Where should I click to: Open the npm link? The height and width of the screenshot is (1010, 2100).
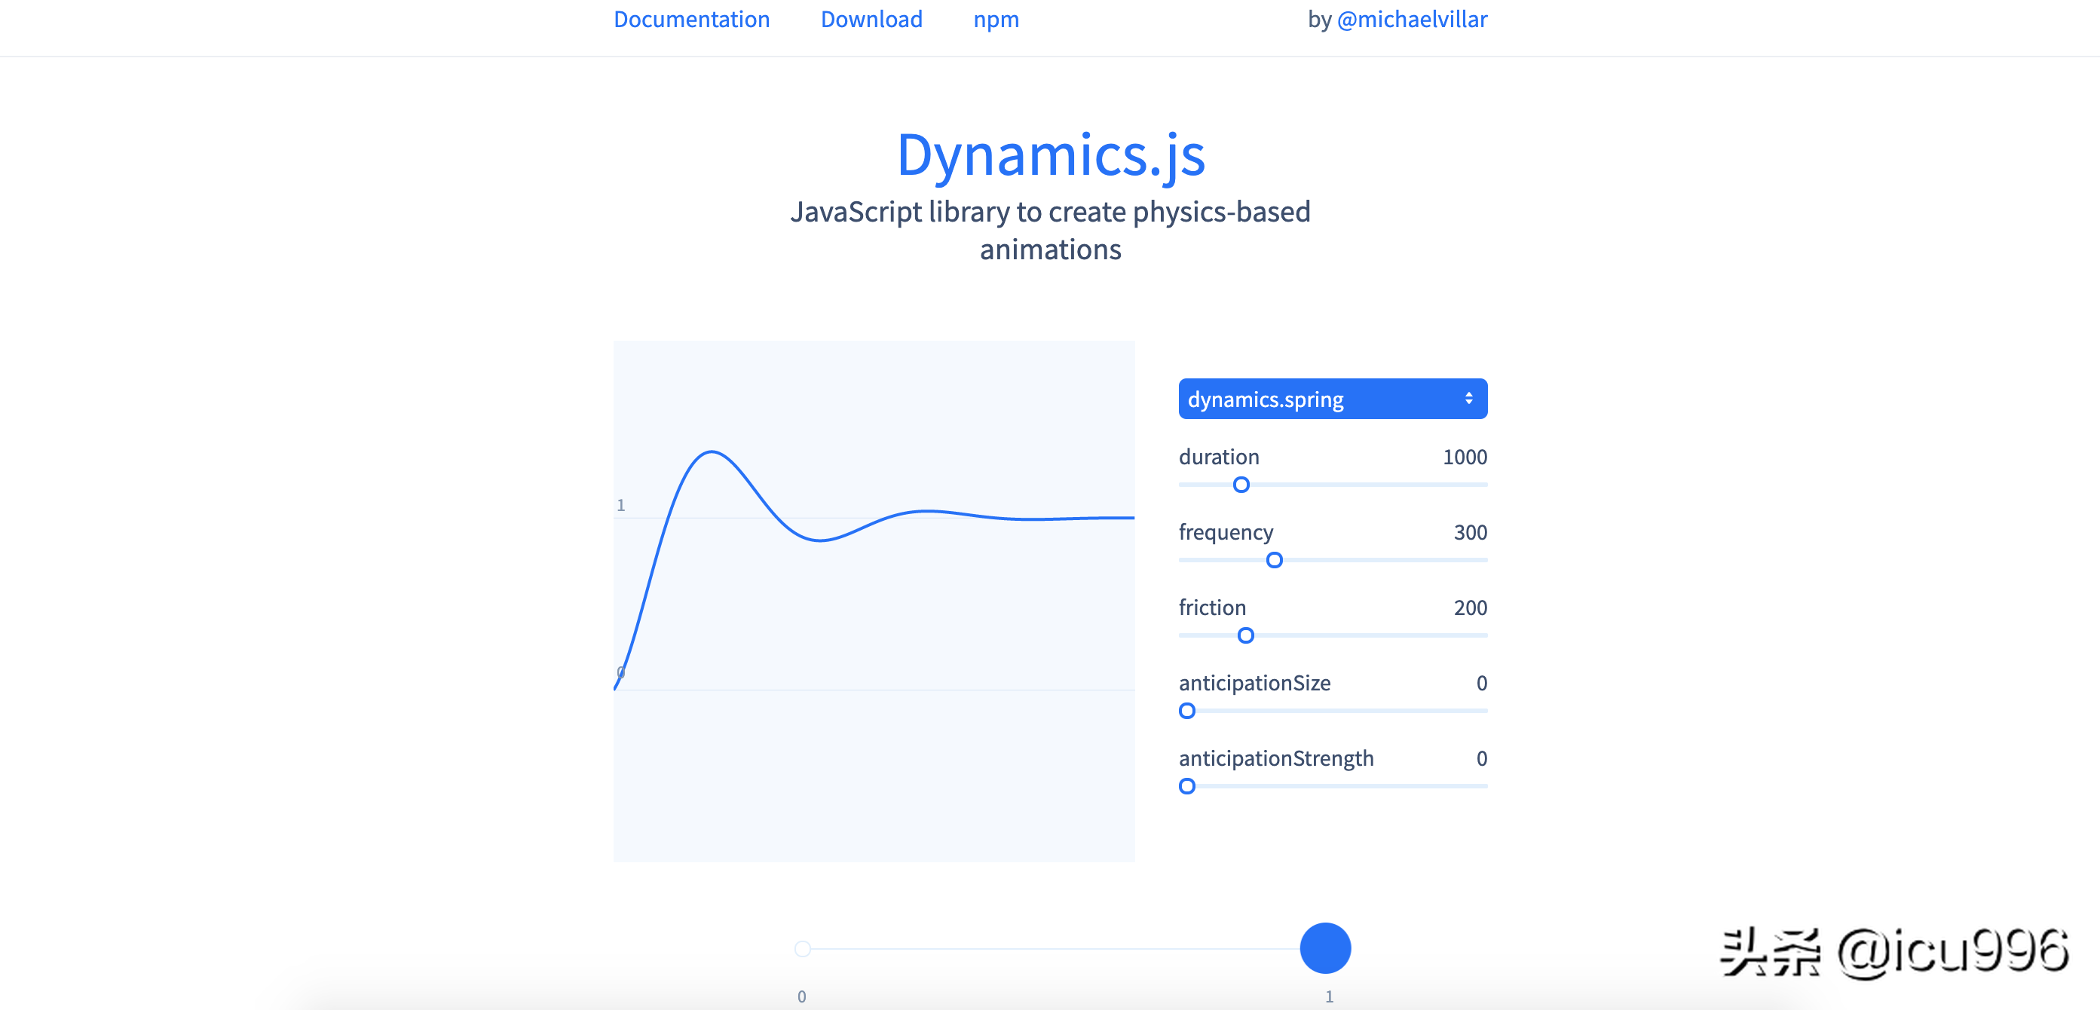point(996,19)
